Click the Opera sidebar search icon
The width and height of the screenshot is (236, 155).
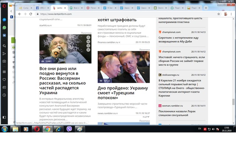tap(4, 46)
